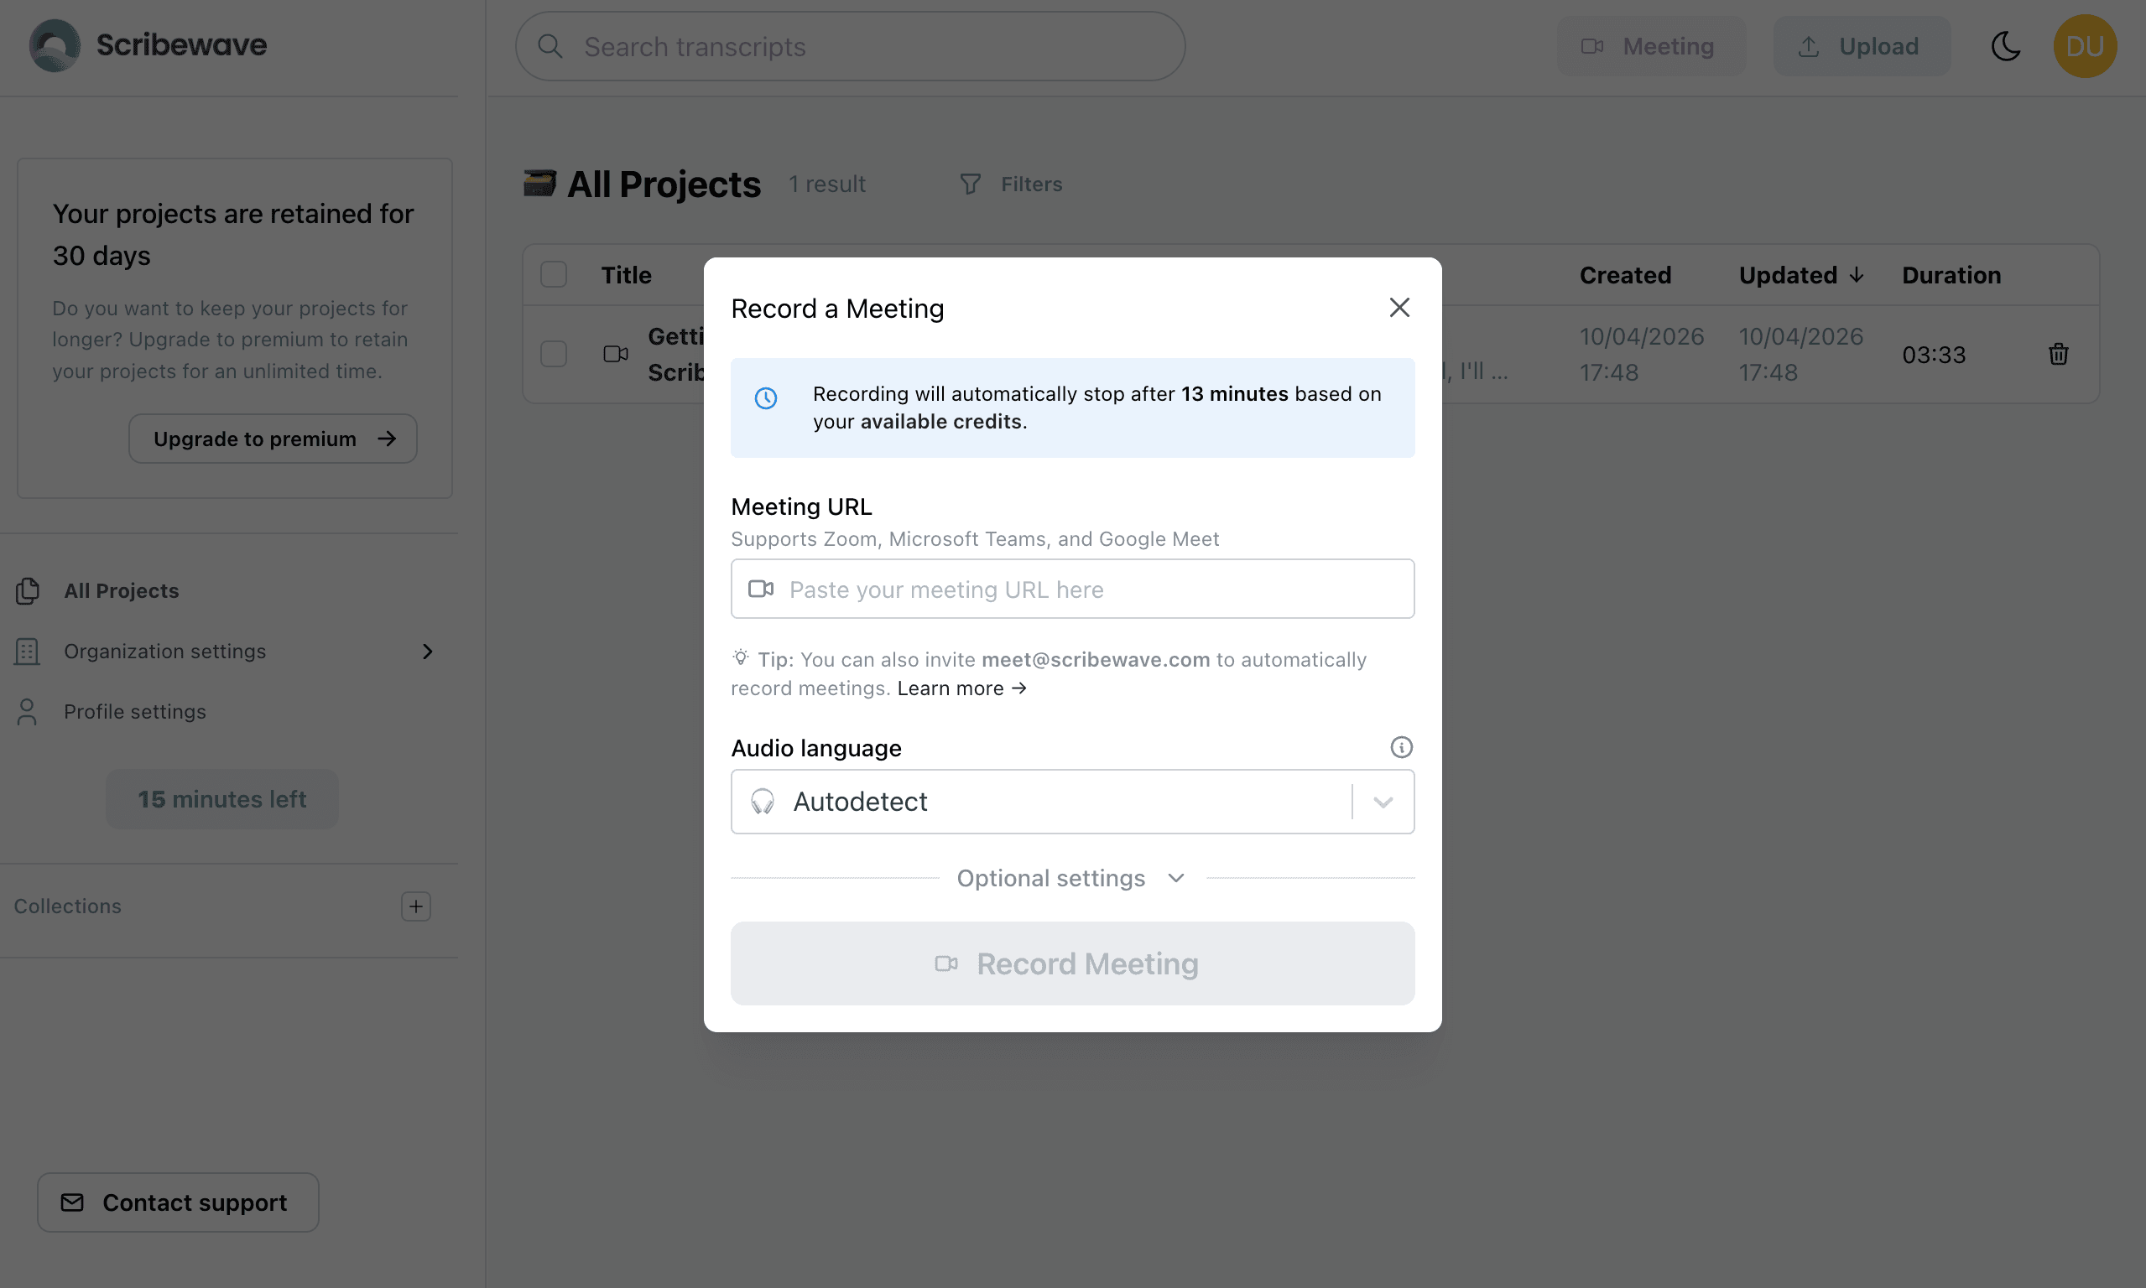Screen dimensions: 2146x1288
Task: Select the Organization settings icon
Action: [x=27, y=651]
